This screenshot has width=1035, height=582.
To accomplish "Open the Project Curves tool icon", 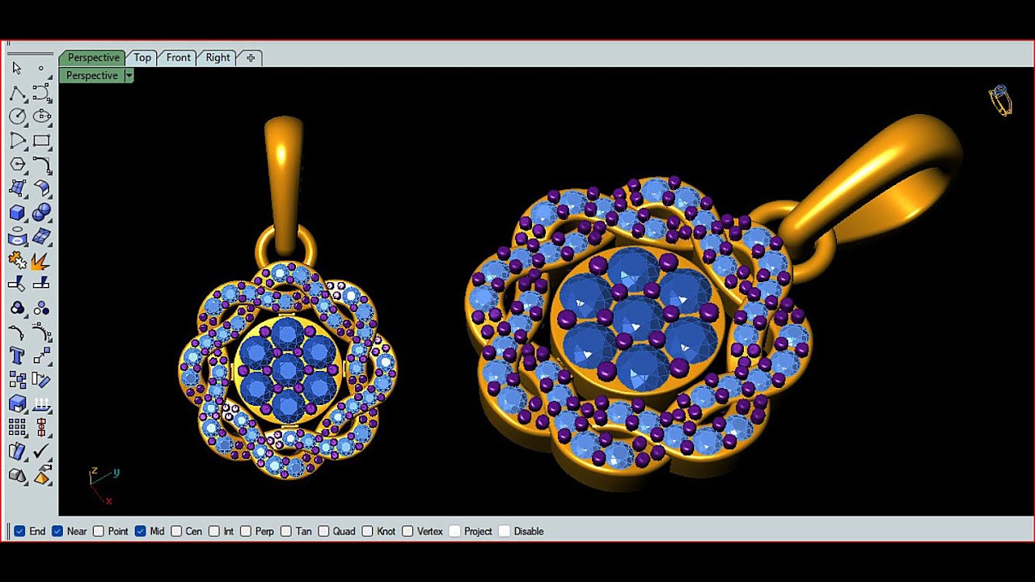I will pyautogui.click(x=17, y=237).
